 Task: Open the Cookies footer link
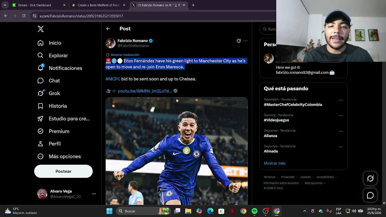click(x=305, y=177)
